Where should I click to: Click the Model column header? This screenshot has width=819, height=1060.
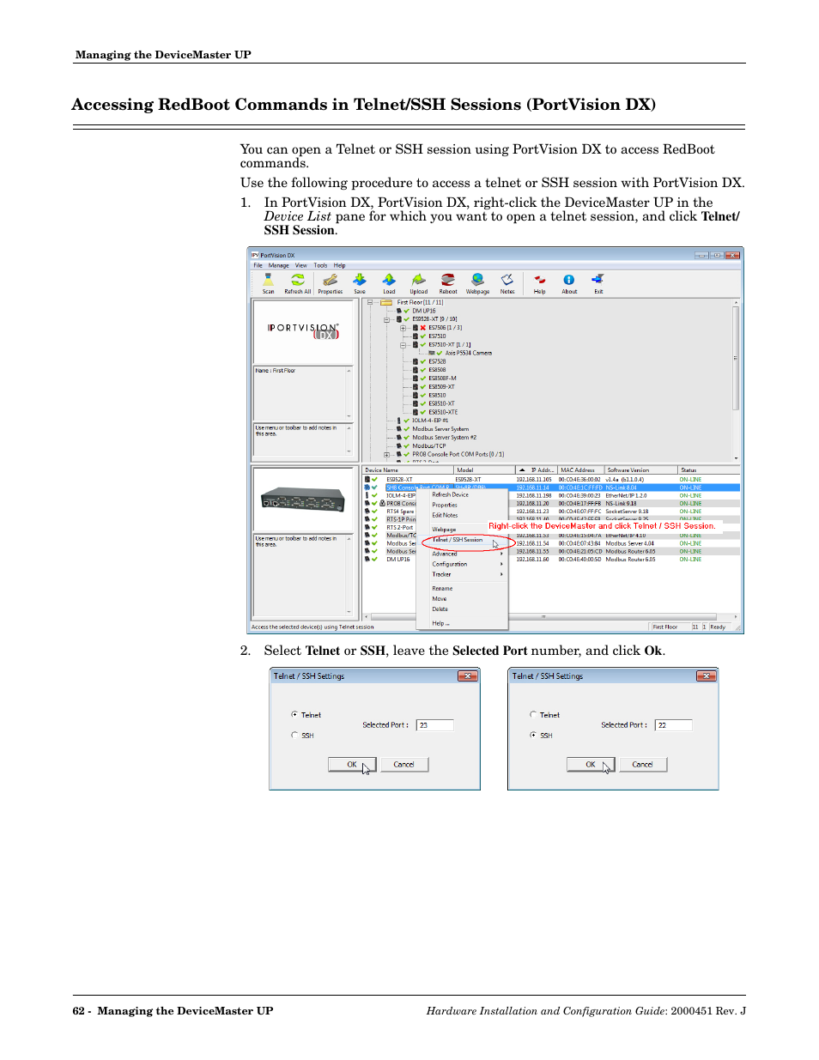pos(484,470)
